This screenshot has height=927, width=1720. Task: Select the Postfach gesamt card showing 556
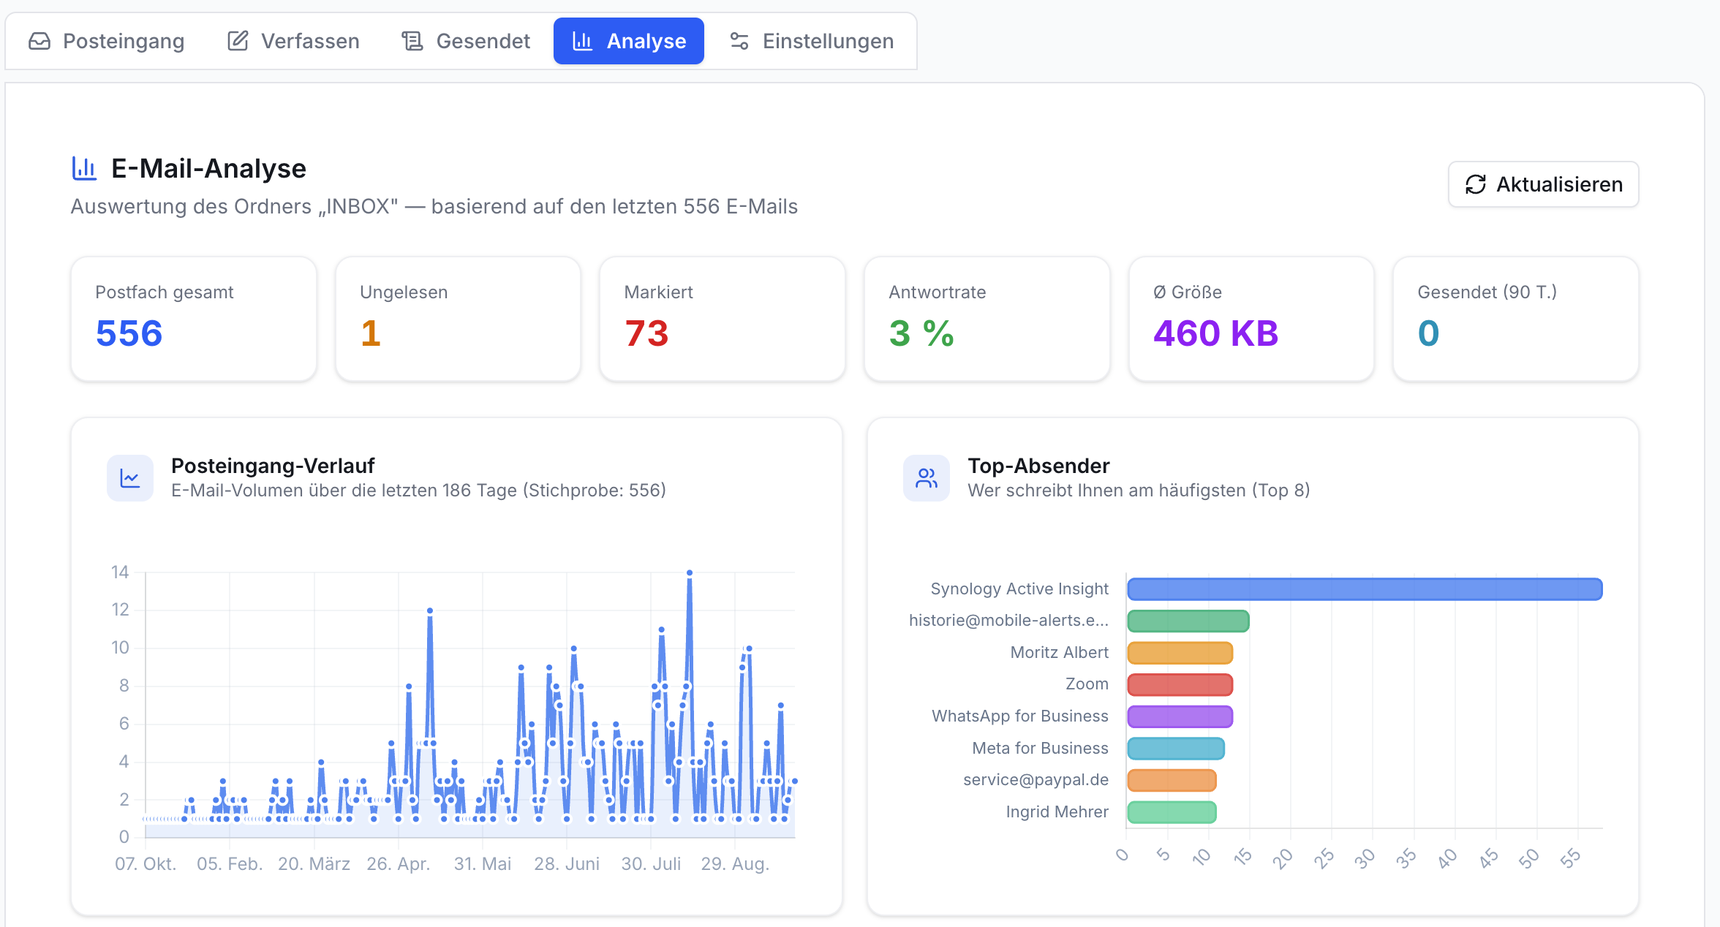coord(194,319)
